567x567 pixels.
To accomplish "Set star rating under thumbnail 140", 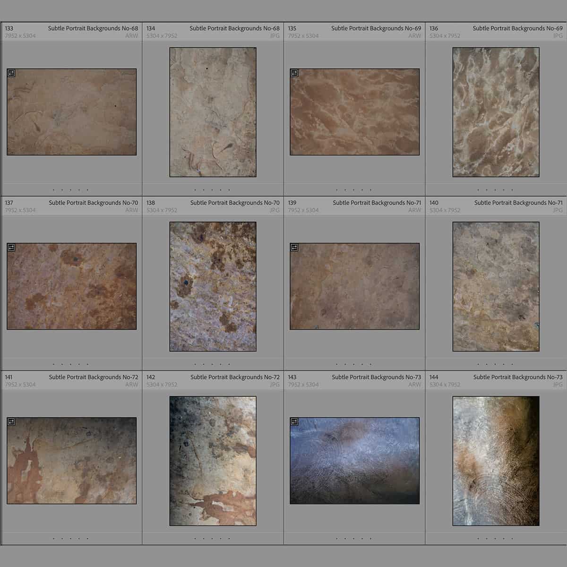I will (x=495, y=364).
